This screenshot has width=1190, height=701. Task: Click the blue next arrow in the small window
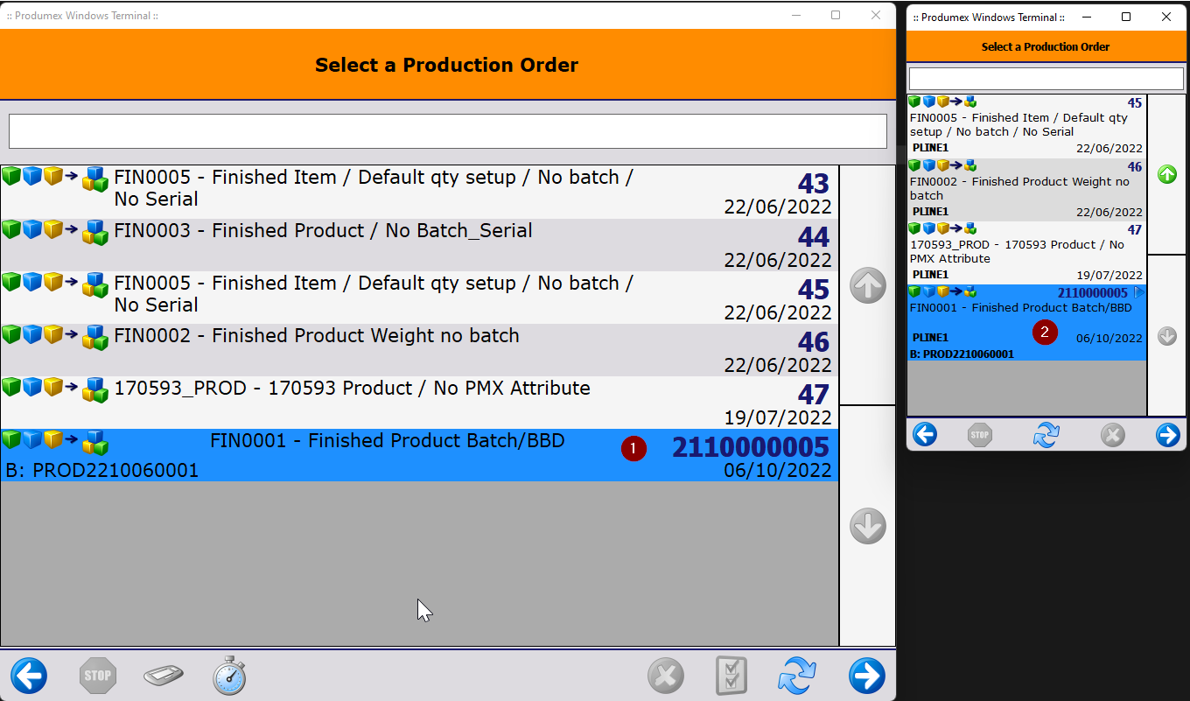1167,434
